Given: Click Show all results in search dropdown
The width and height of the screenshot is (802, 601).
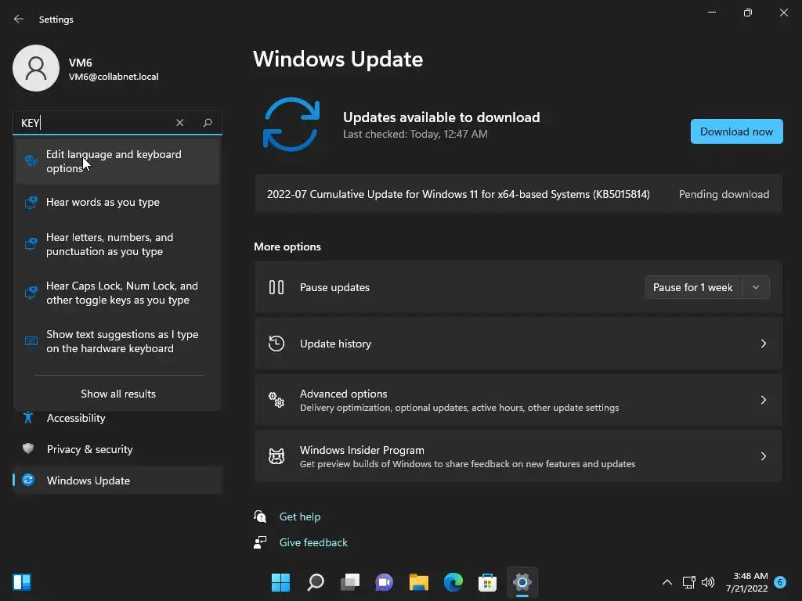Looking at the screenshot, I should pos(118,394).
